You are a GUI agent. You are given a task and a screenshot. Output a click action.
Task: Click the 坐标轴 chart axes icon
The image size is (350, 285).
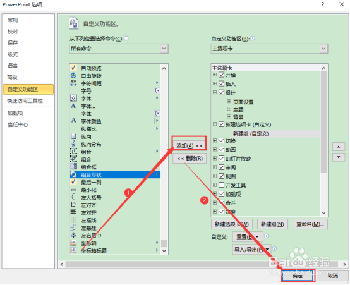[x=73, y=243]
